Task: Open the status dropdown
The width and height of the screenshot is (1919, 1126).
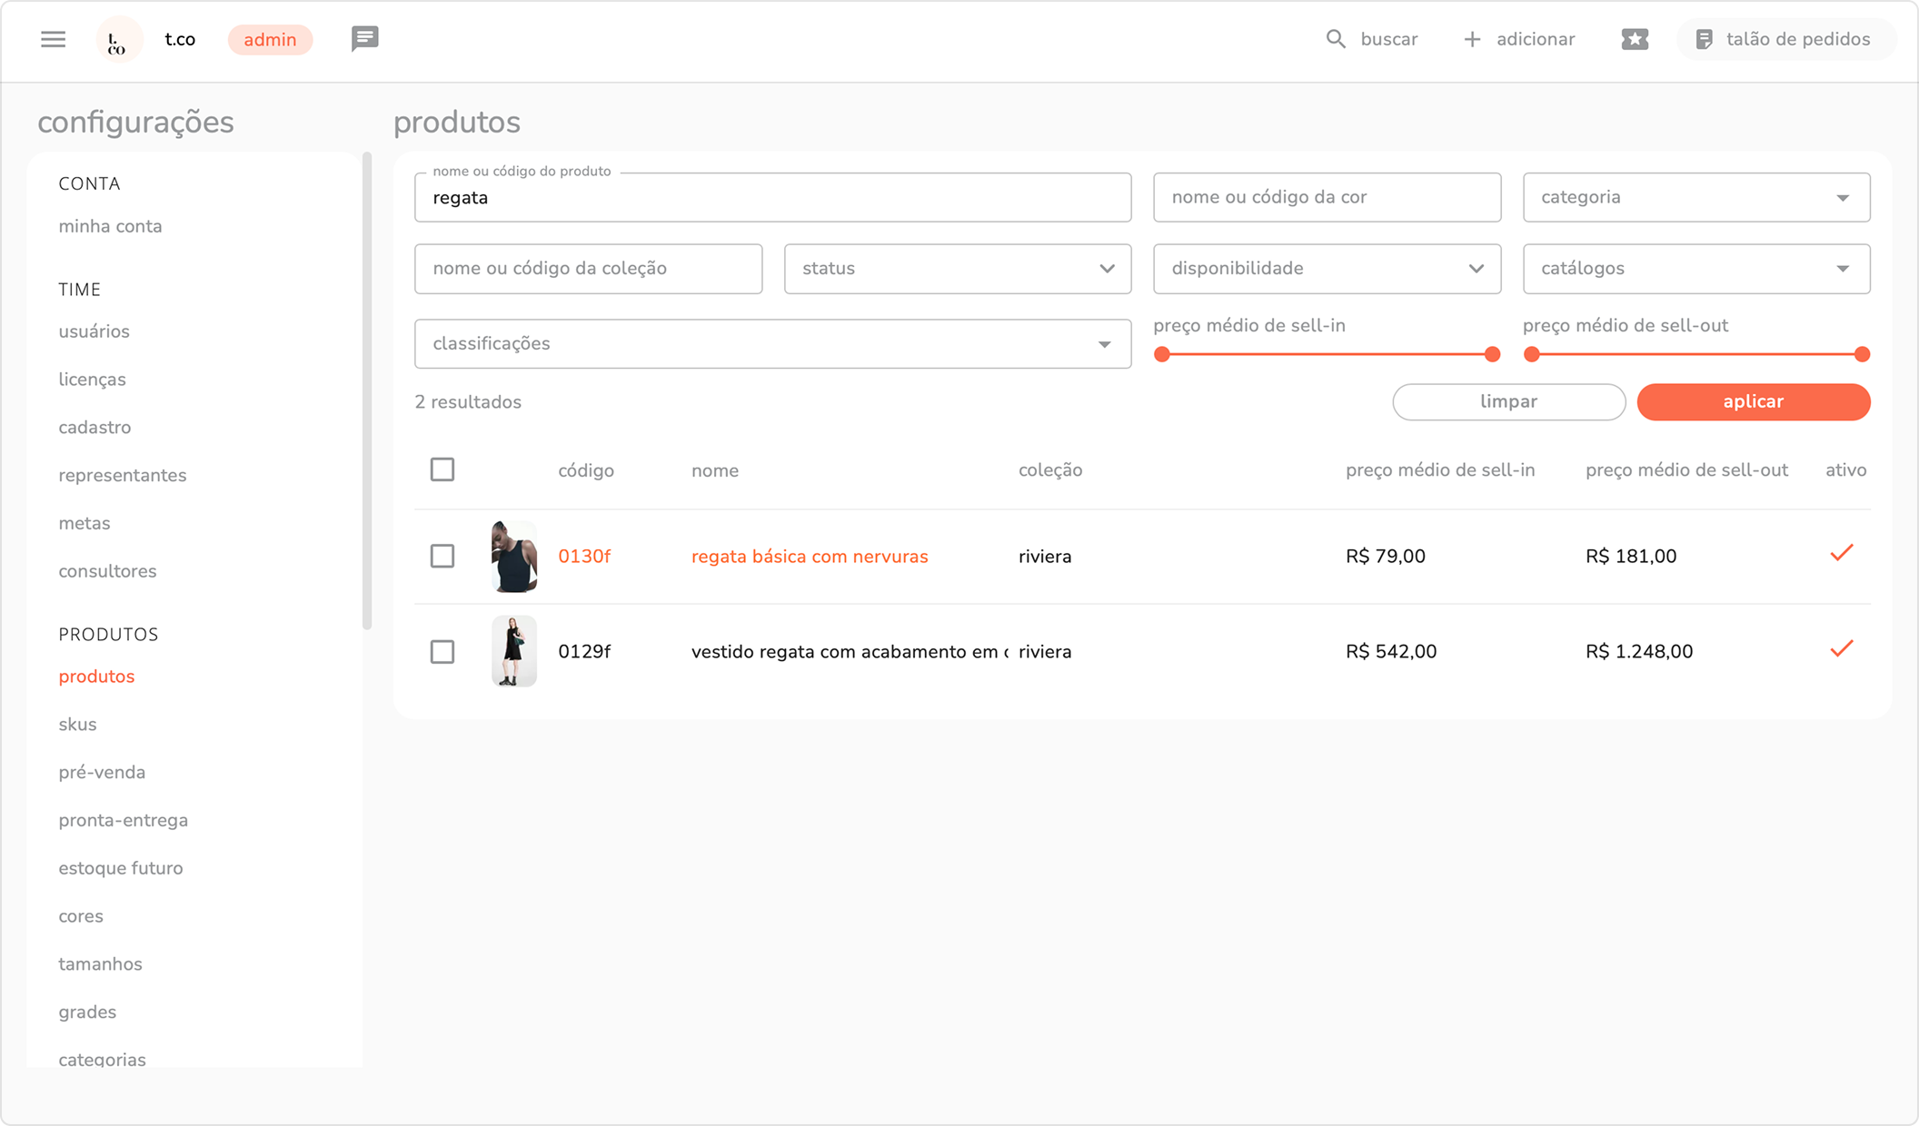Action: coord(957,269)
